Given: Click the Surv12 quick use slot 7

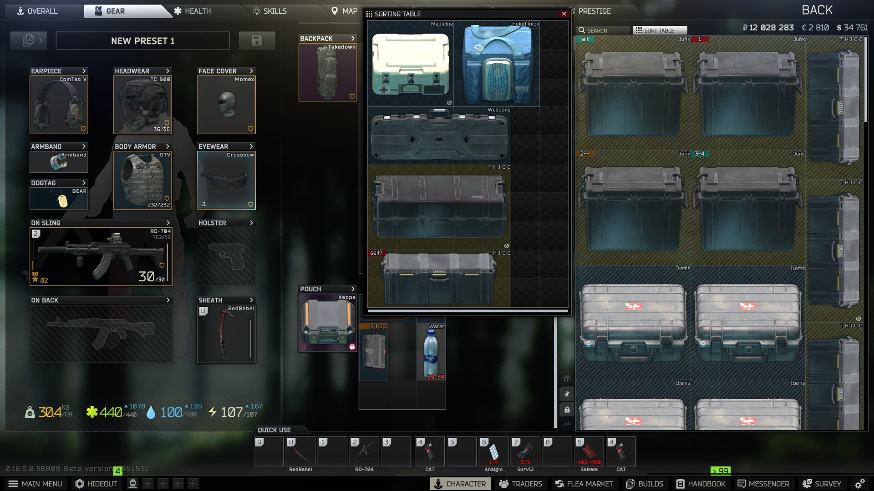Looking at the screenshot, I should click(525, 451).
